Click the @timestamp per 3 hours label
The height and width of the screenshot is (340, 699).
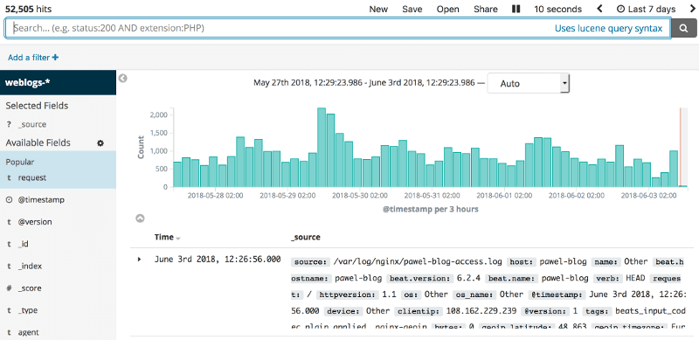431,209
